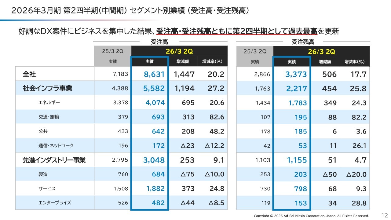The image size is (391, 220).
Task: Click the 交通・運輸 row label
Action: click(47, 117)
